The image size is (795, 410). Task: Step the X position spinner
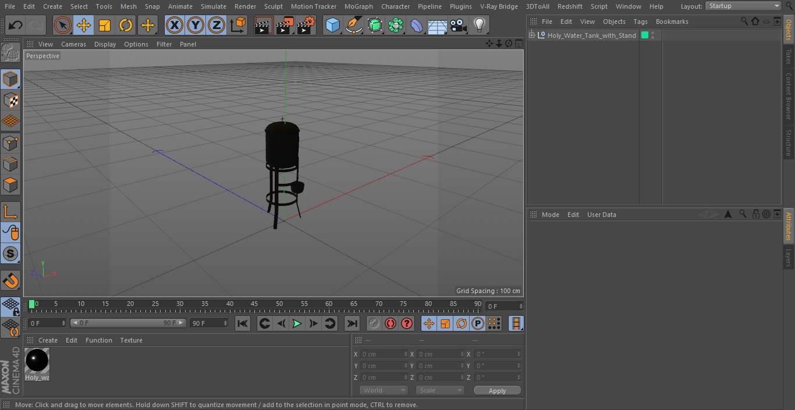[406, 354]
